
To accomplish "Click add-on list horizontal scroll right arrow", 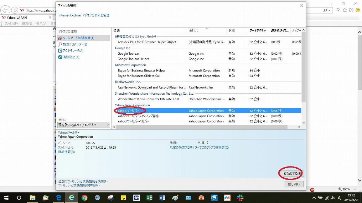I will (x=299, y=127).
